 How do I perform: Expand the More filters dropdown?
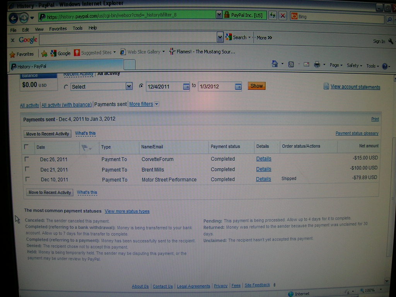(157, 104)
